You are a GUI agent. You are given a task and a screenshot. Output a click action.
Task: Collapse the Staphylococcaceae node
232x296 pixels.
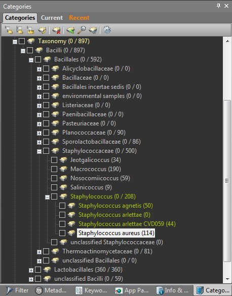(39, 151)
